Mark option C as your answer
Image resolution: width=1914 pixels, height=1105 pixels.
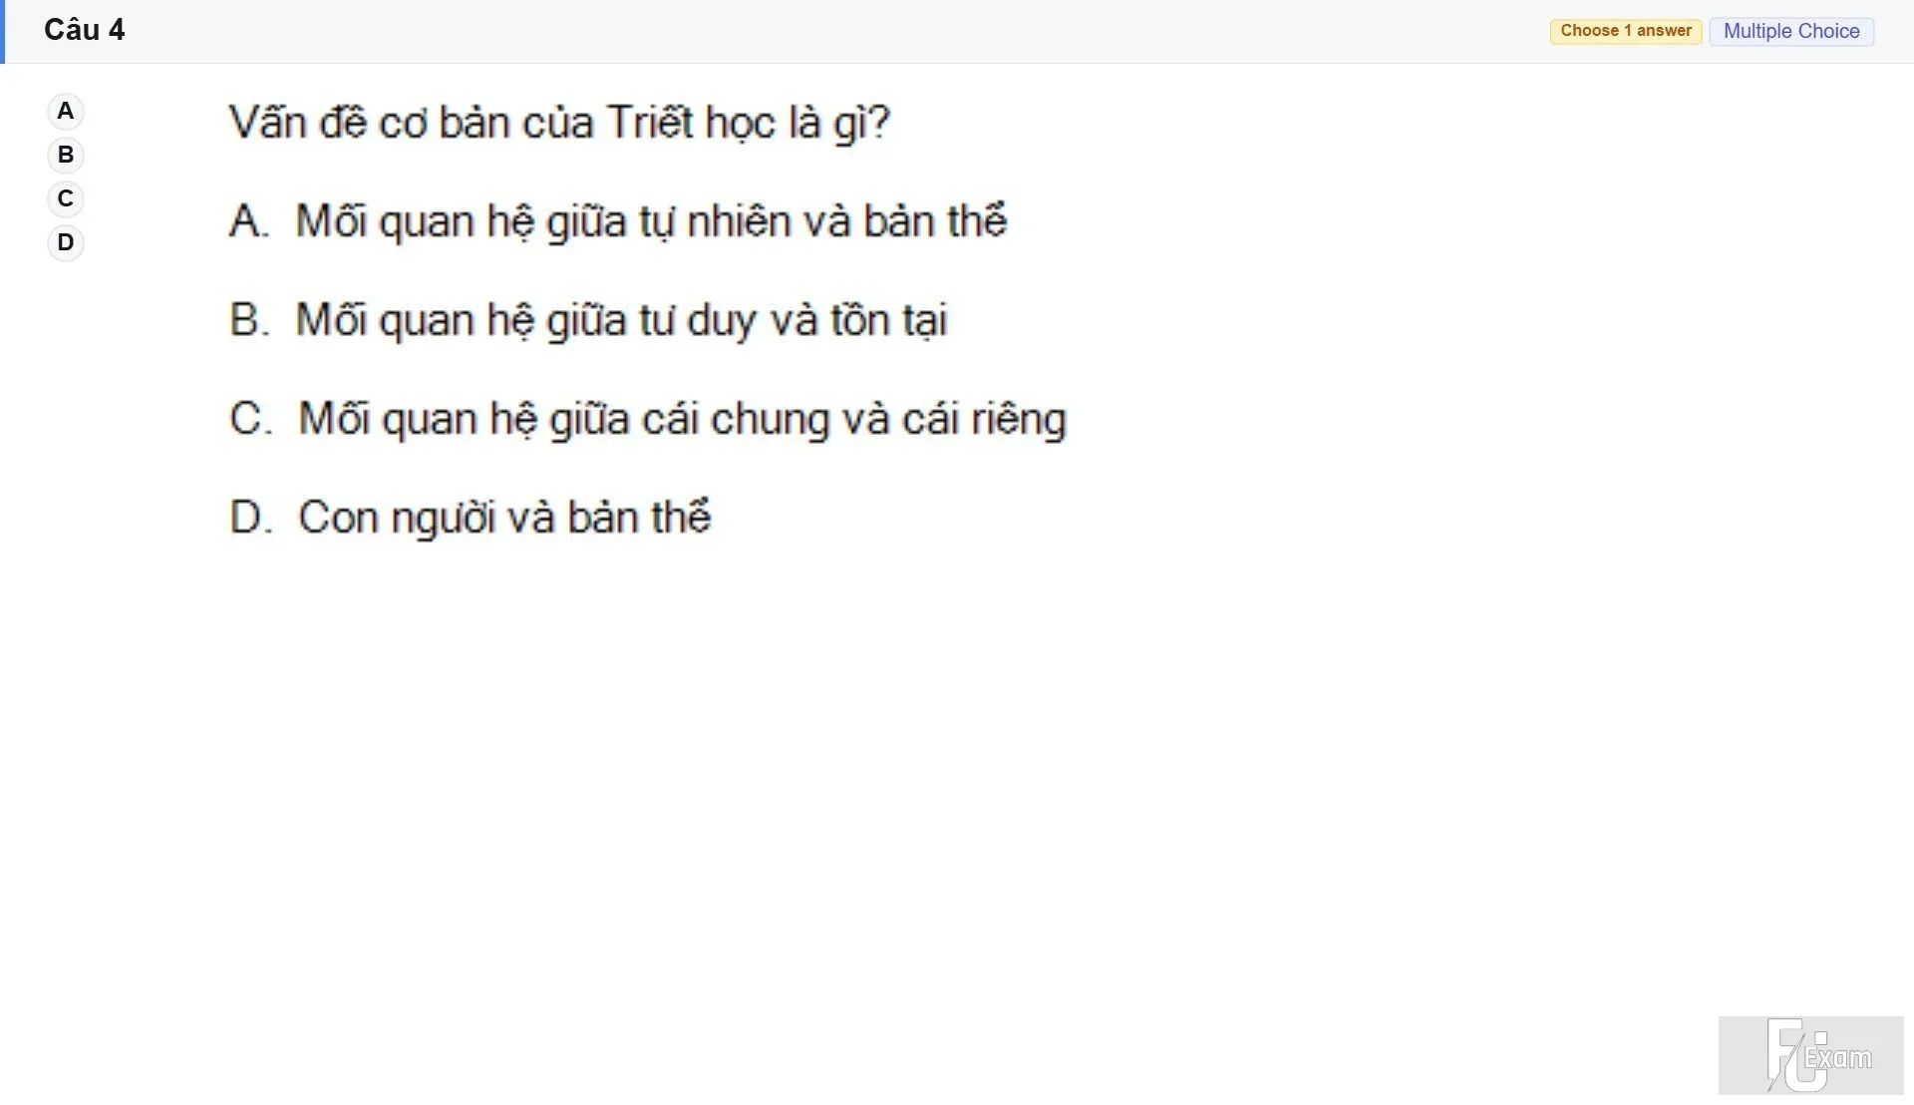[66, 198]
